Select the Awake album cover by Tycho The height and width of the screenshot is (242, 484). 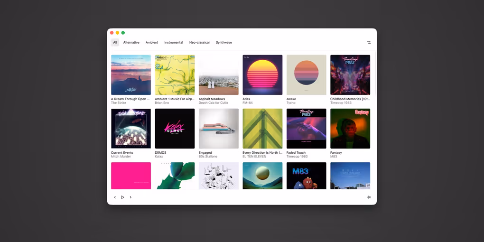(306, 74)
